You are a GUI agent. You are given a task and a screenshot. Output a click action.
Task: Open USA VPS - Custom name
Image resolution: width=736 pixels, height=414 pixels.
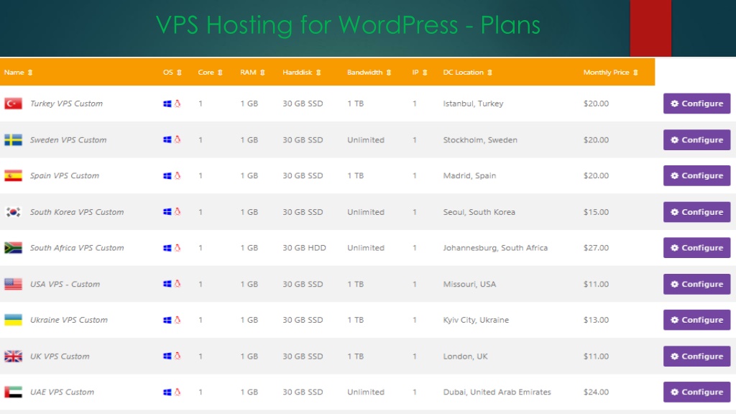(x=65, y=283)
